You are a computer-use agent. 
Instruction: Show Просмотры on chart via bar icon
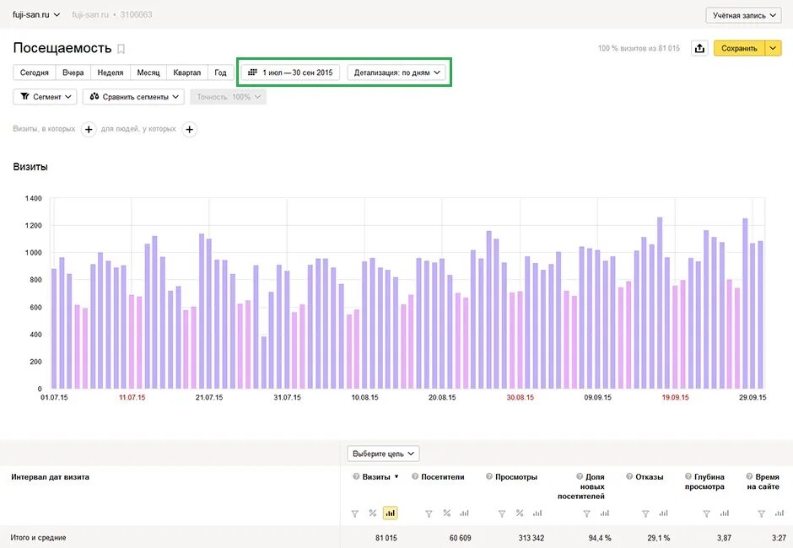[537, 513]
